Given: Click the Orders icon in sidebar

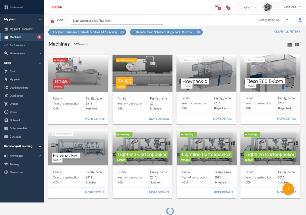Looking at the screenshot, I should 6,104.
